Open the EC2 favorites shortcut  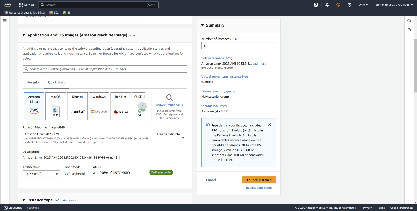click(x=54, y=12)
